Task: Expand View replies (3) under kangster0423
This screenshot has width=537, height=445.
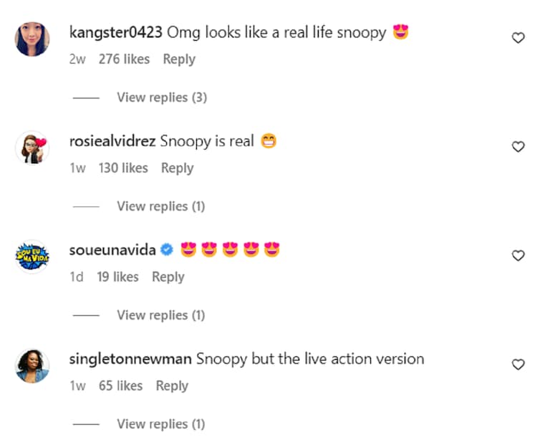Action: [162, 97]
